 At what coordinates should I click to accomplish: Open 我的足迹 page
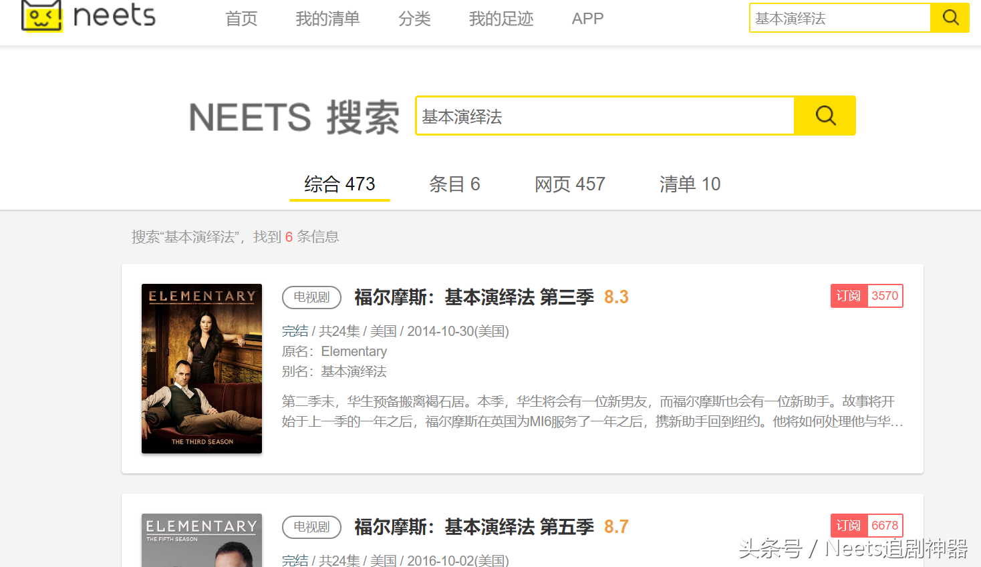(x=501, y=19)
